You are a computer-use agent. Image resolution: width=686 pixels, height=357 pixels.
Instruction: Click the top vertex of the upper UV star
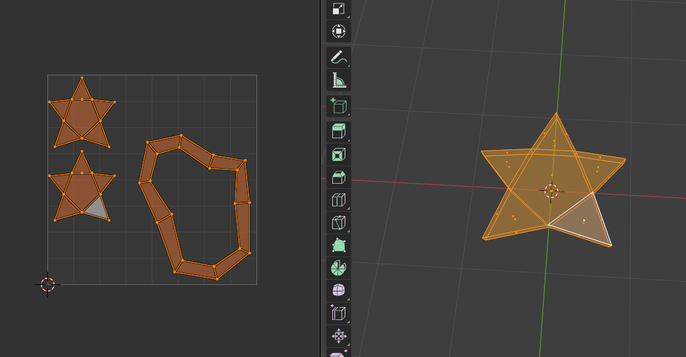tap(82, 78)
